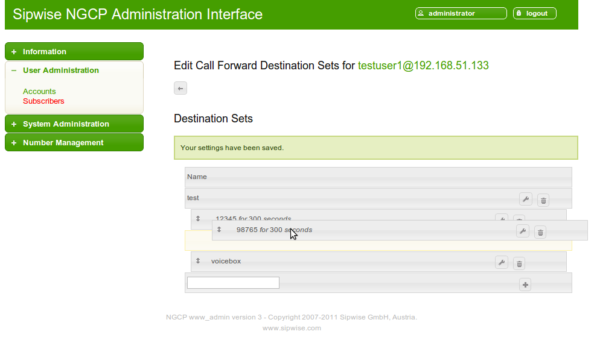
Task: Delete the voicebox destination
Action: point(519,263)
